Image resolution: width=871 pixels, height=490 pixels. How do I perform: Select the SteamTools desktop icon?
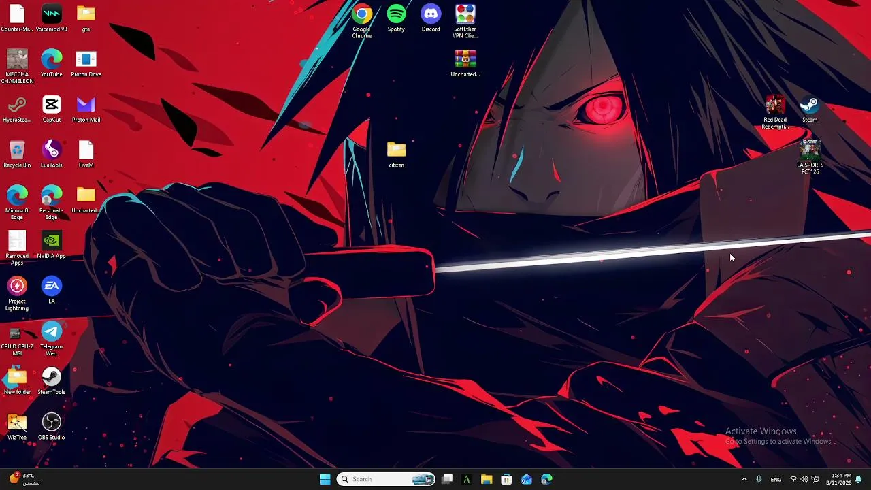(x=52, y=382)
